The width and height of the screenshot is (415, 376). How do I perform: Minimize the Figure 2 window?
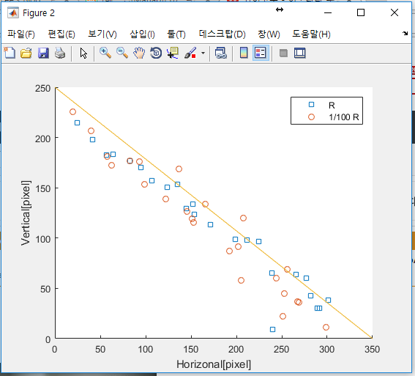[328, 12]
